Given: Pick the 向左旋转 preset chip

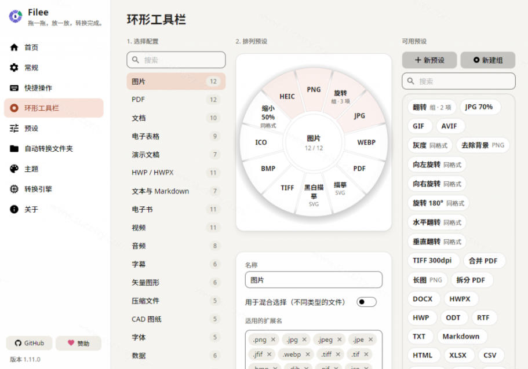Looking at the screenshot, I should pos(437,165).
